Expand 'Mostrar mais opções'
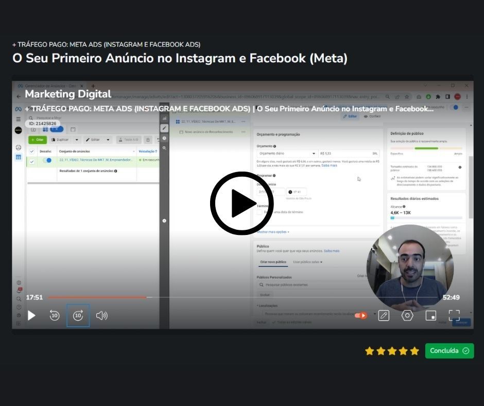Viewport: 484px width, 406px height. (273, 232)
